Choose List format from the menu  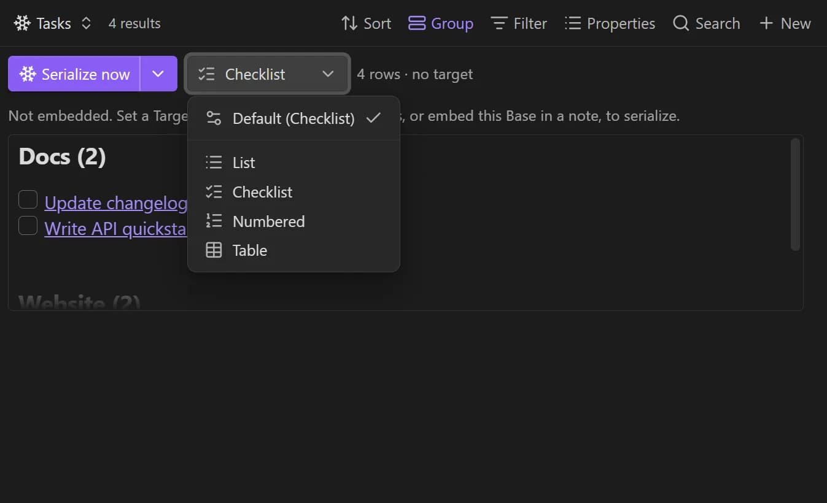pyautogui.click(x=293, y=163)
